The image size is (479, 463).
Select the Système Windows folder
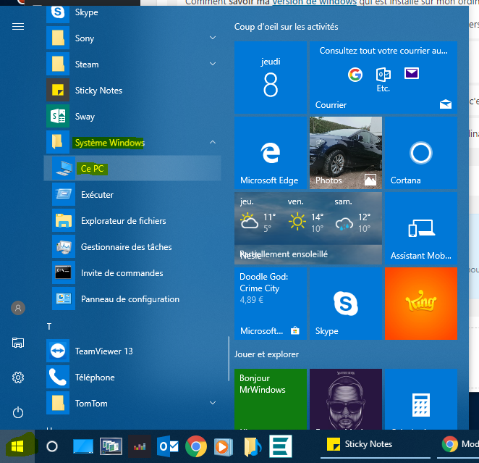tap(132, 142)
